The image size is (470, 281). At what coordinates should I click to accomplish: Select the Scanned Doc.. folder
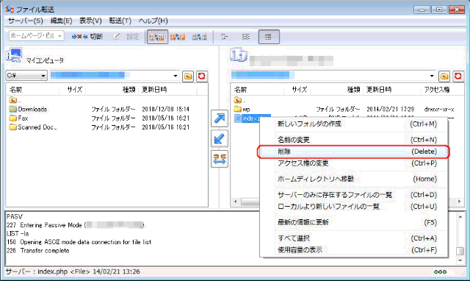pyautogui.click(x=33, y=127)
